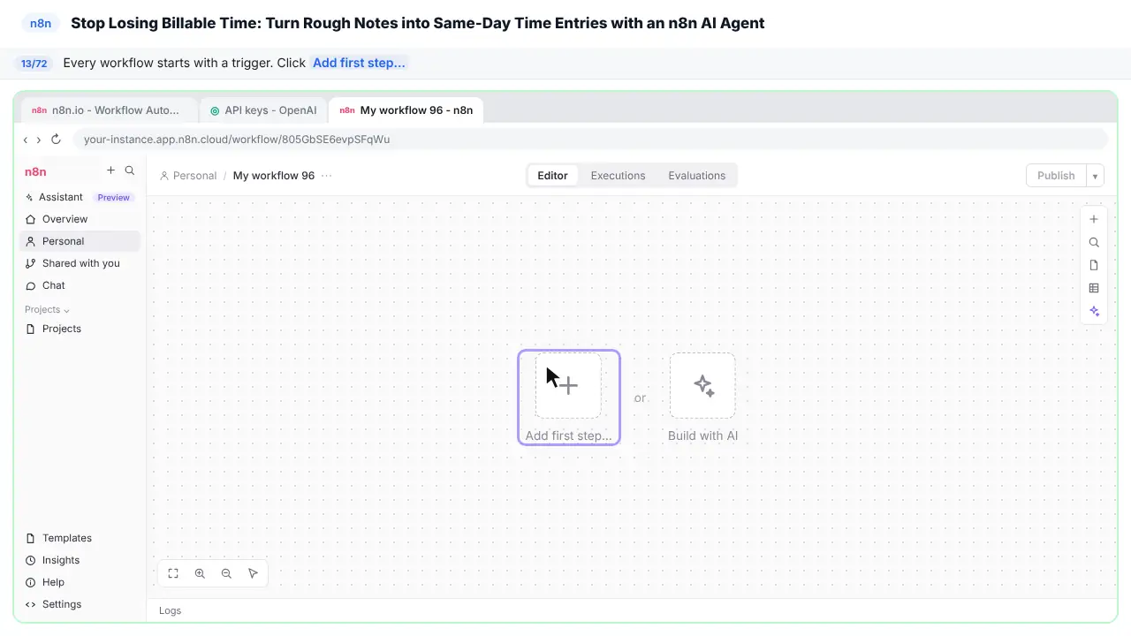Add a sticky note from right panel

(x=1094, y=265)
